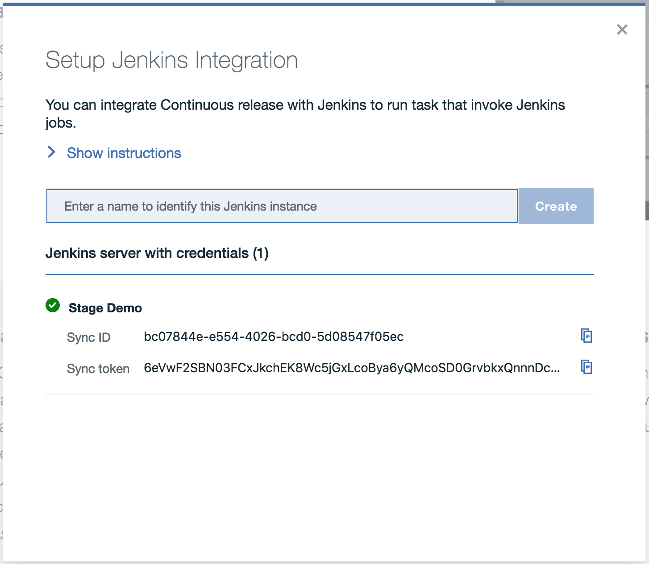
Task: Click the Jenkins server with credentials (1) heading
Action: coord(157,253)
